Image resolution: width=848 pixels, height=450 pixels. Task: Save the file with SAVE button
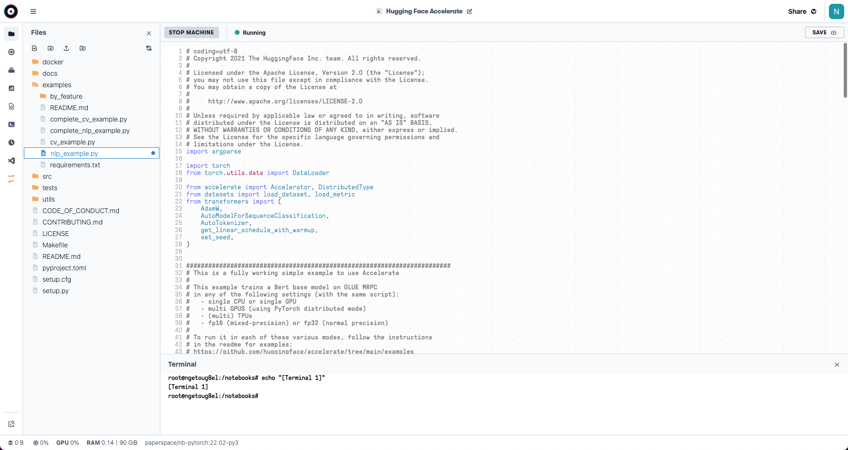[824, 32]
